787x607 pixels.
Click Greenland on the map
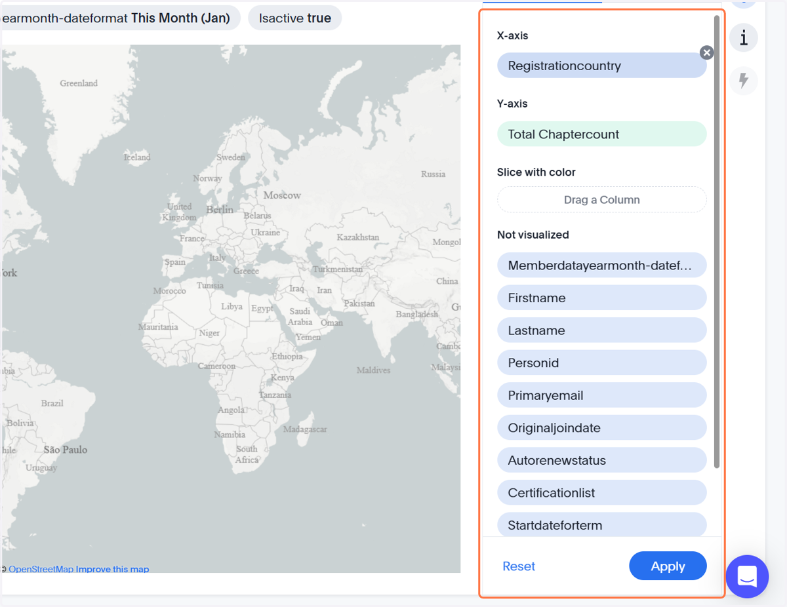[x=79, y=83]
